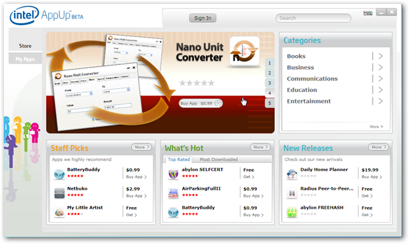Image resolution: width=409 pixels, height=244 pixels.
Task: Select banner slide number 3
Action: [x=270, y=83]
